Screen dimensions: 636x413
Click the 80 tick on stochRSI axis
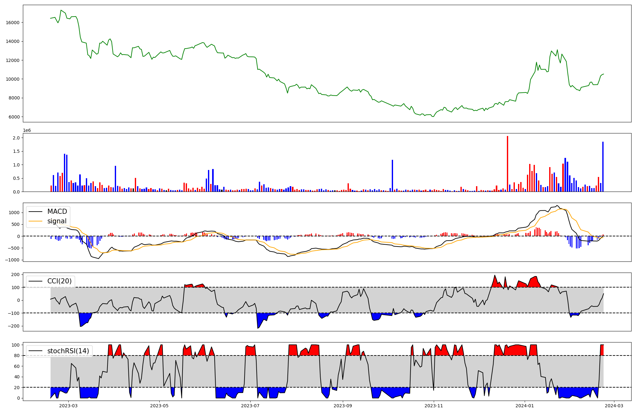[x=17, y=355]
